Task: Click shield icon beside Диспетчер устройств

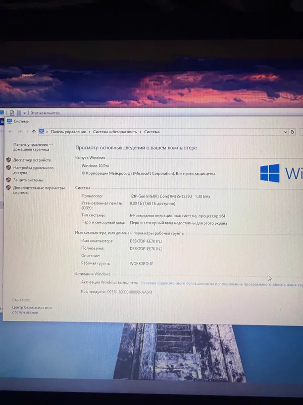Action: click(x=9, y=160)
